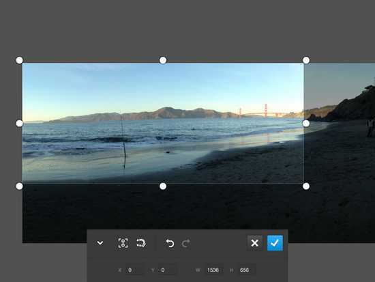Screen dimensions: 375x282
Task: Select the top-left crop handle
Action: tap(19, 60)
